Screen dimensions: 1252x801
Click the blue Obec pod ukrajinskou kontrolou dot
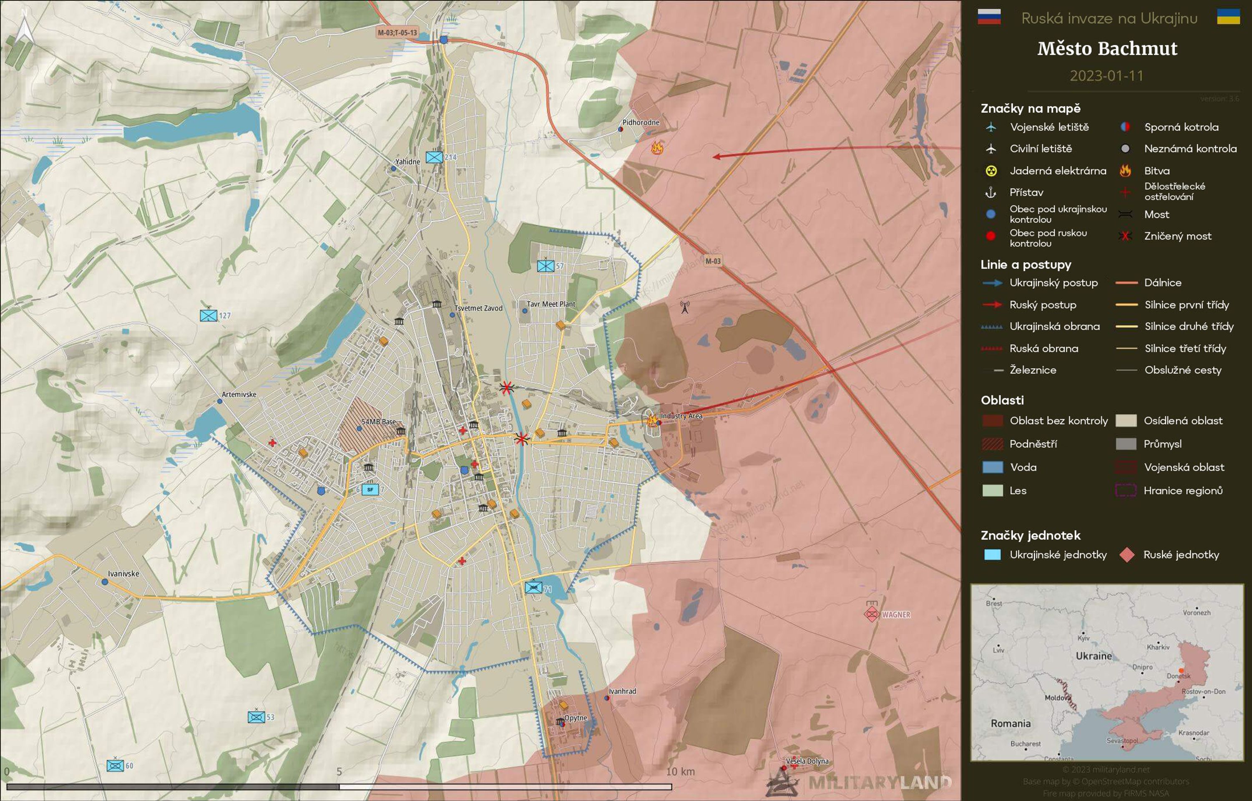tap(991, 214)
